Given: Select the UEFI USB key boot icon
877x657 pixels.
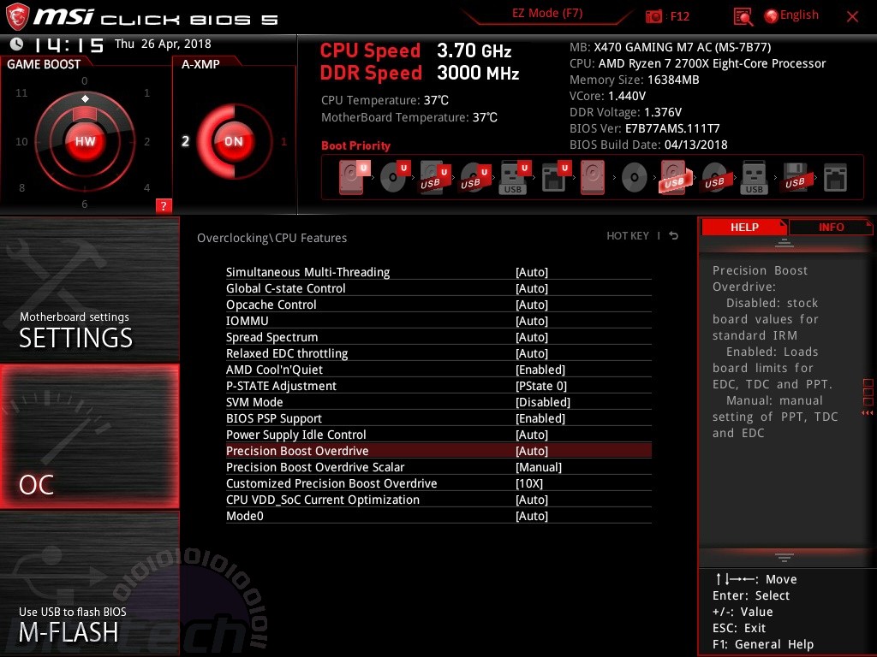Looking at the screenshot, I should click(x=515, y=177).
